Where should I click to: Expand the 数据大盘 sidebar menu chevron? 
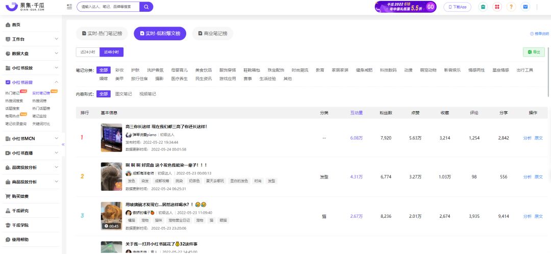(56, 54)
